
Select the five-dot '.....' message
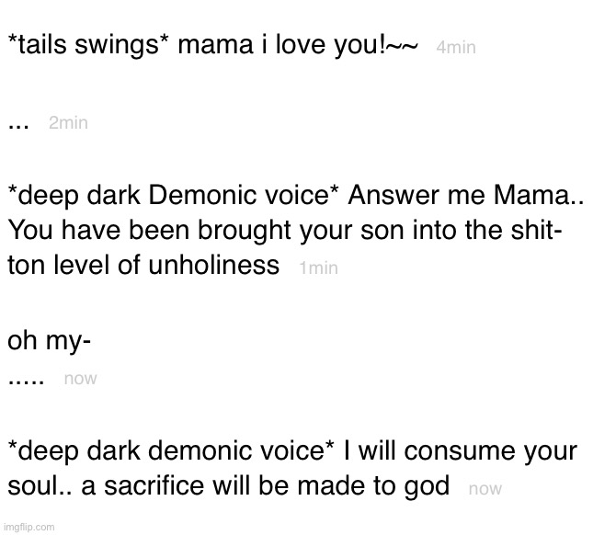[x=26, y=381]
